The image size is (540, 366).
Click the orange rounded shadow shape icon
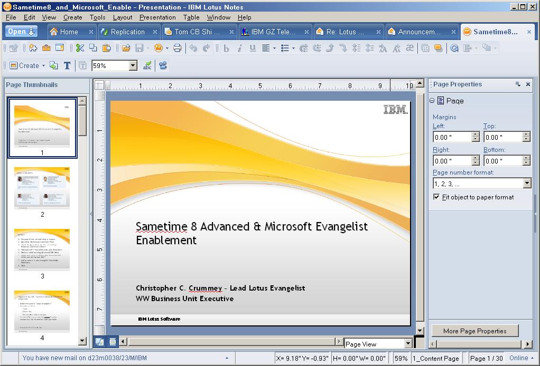click(439, 48)
